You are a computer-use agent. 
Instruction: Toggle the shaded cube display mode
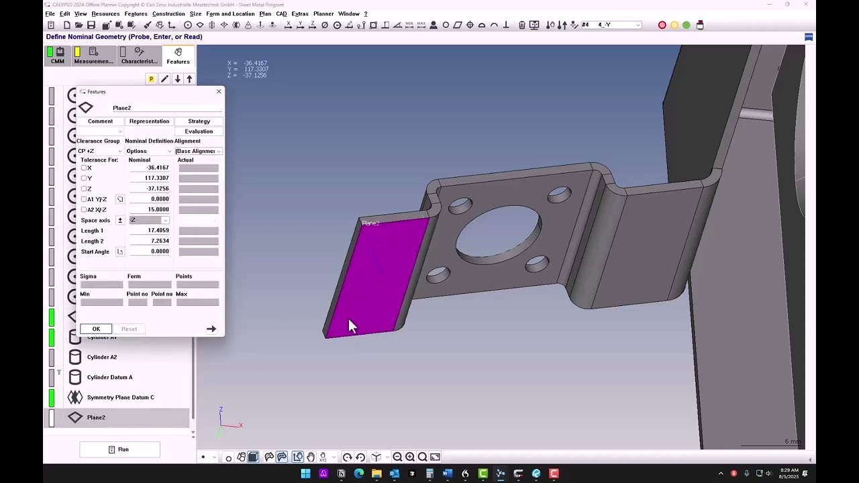(x=253, y=457)
